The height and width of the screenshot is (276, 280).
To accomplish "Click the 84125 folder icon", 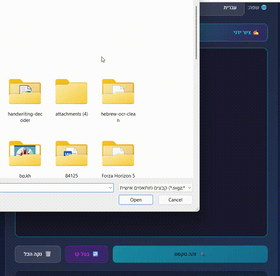I will (x=71, y=154).
